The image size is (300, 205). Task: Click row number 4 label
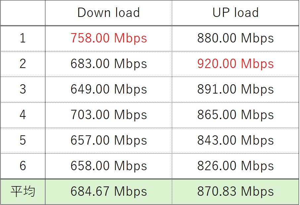pyautogui.click(x=23, y=115)
